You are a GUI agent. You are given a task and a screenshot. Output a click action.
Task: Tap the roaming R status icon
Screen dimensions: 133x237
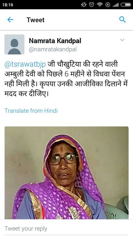pos(108,5)
